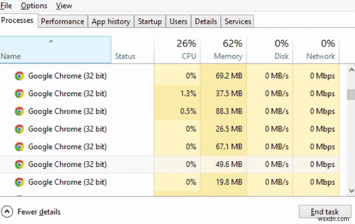Image resolution: width=355 pixels, height=224 pixels.
Task: Click the 26% total CPU figure
Action: [x=186, y=43]
